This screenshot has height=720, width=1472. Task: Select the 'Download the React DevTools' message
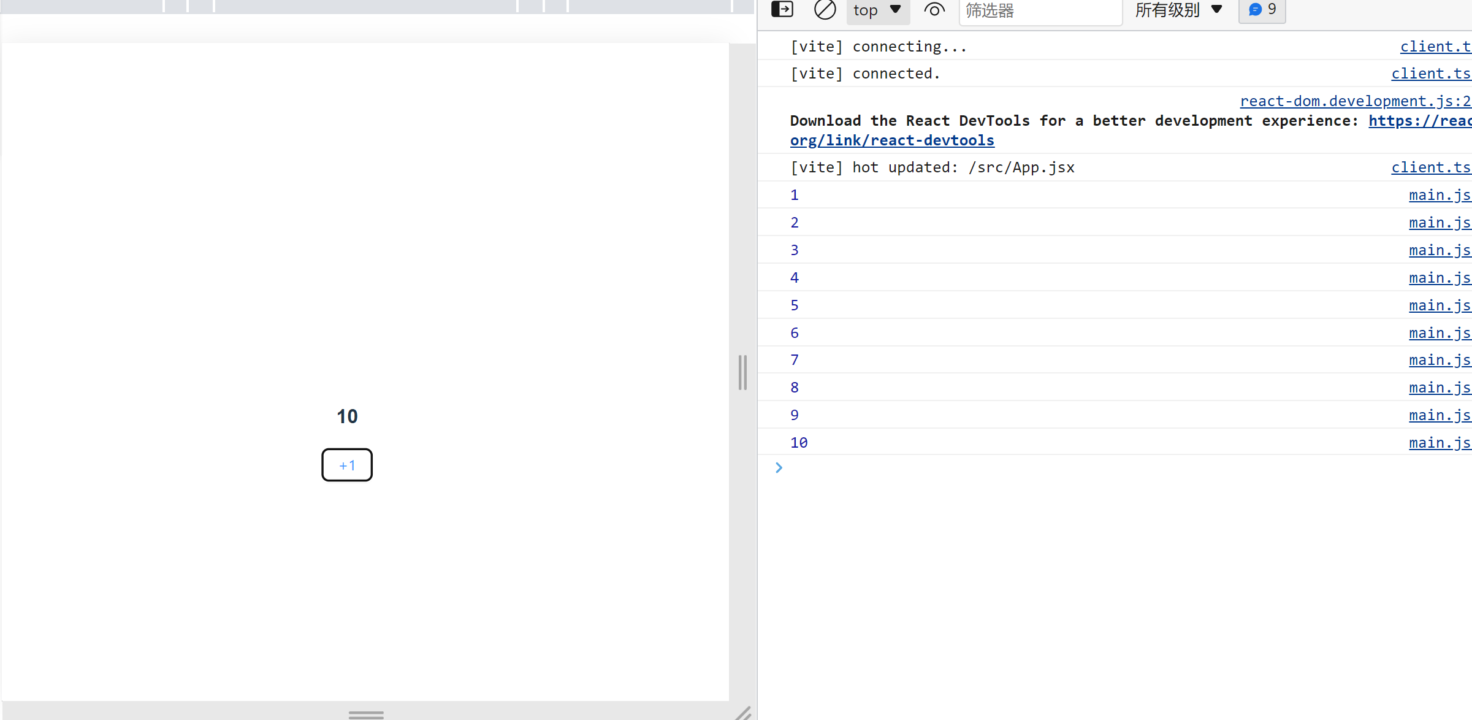click(x=1131, y=131)
